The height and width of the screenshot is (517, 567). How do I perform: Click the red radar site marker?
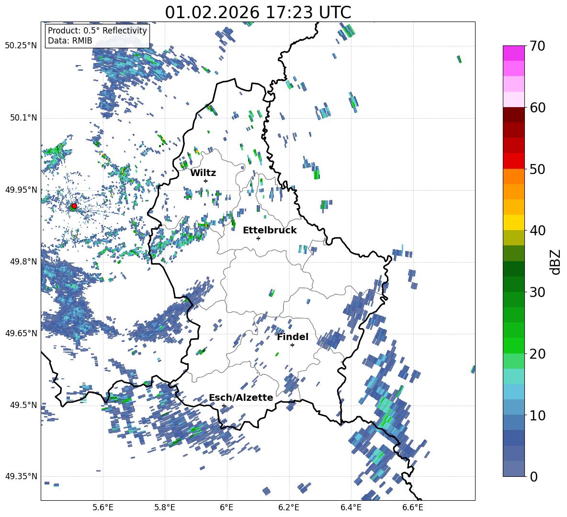(x=74, y=206)
